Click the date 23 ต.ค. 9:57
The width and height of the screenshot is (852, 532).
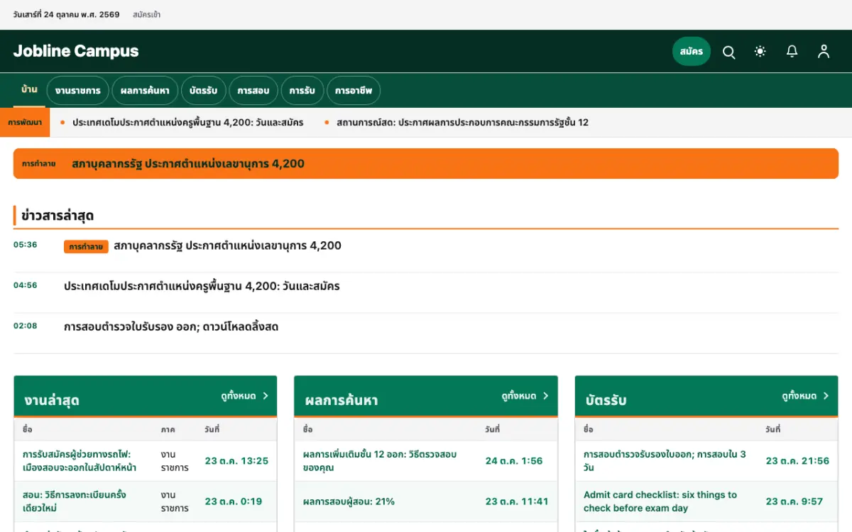pos(794,501)
